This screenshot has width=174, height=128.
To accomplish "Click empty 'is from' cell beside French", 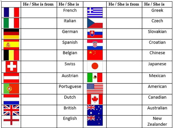I will 39,12.
